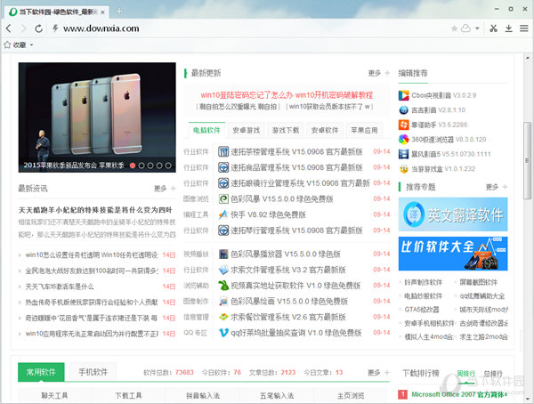Open the 聊天工具 category
534x404 pixels.
coord(54,395)
